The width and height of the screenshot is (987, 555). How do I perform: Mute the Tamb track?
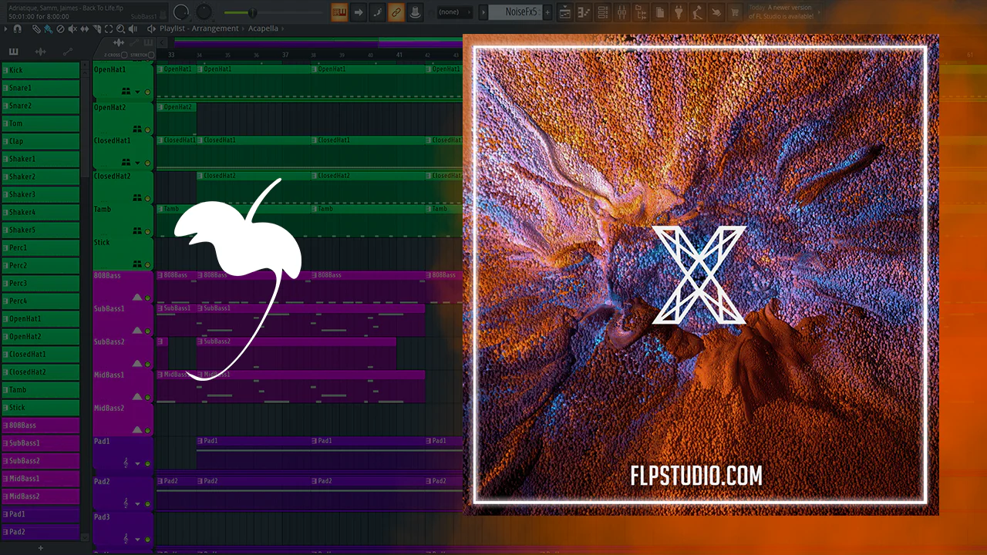click(x=147, y=231)
